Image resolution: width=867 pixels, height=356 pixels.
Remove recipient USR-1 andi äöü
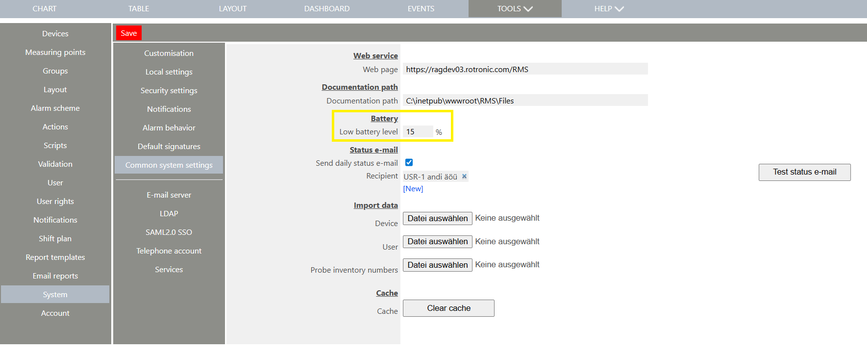(464, 176)
